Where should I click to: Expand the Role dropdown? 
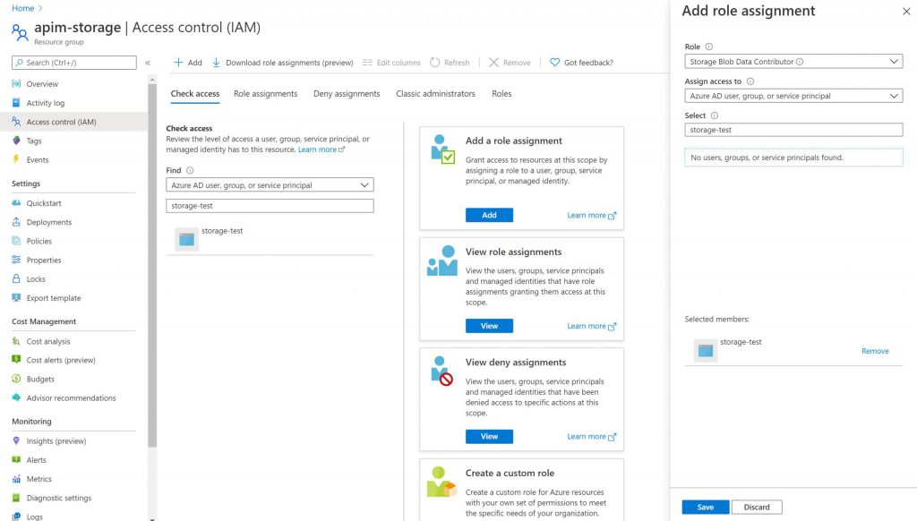pos(793,62)
